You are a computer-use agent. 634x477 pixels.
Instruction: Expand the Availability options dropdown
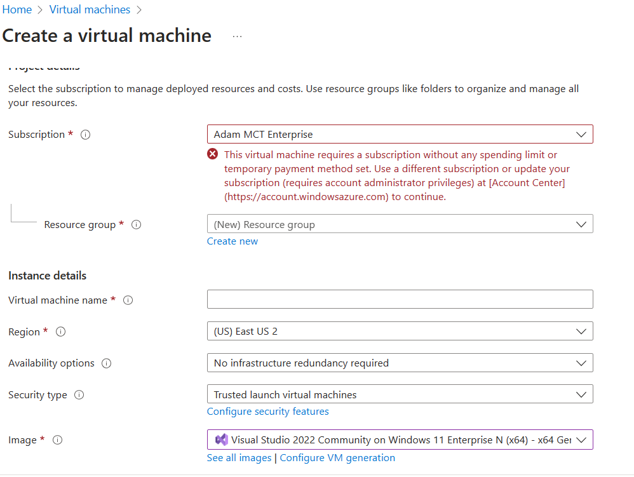pos(400,363)
